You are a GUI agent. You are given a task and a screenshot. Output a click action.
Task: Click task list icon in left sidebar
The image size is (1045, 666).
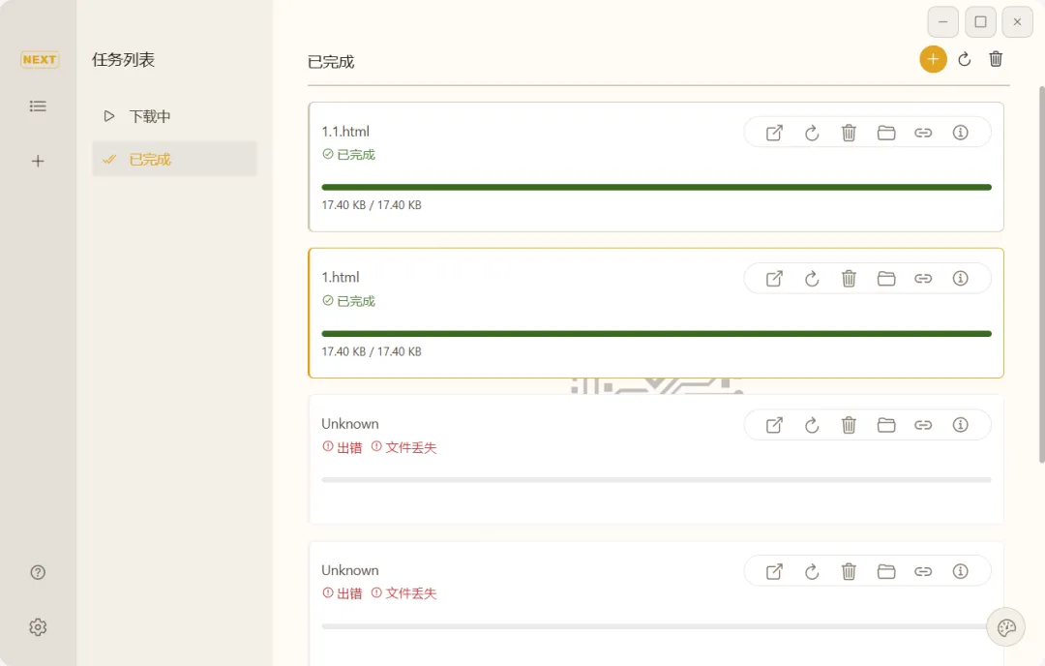click(x=38, y=106)
